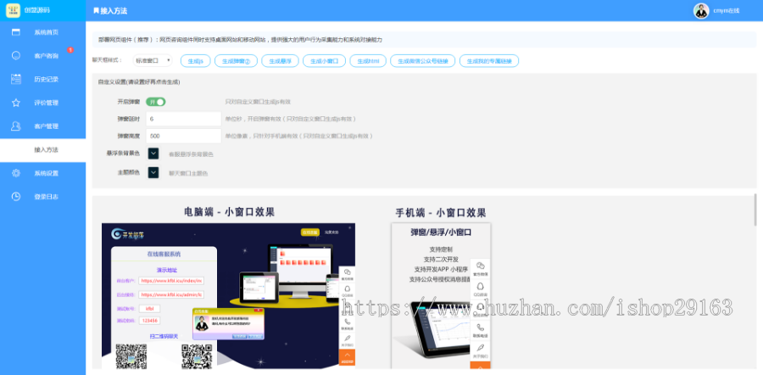
Task: Open the 聊天框样式 标准窗口 dropdown
Action: coord(153,60)
